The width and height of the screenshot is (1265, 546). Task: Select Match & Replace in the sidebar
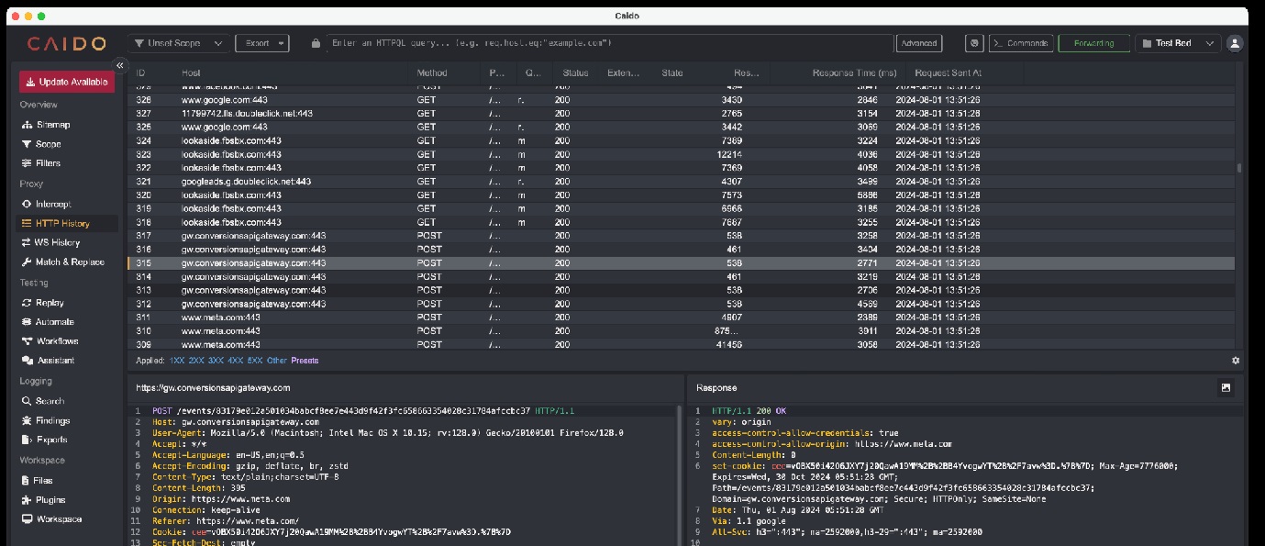click(x=69, y=262)
